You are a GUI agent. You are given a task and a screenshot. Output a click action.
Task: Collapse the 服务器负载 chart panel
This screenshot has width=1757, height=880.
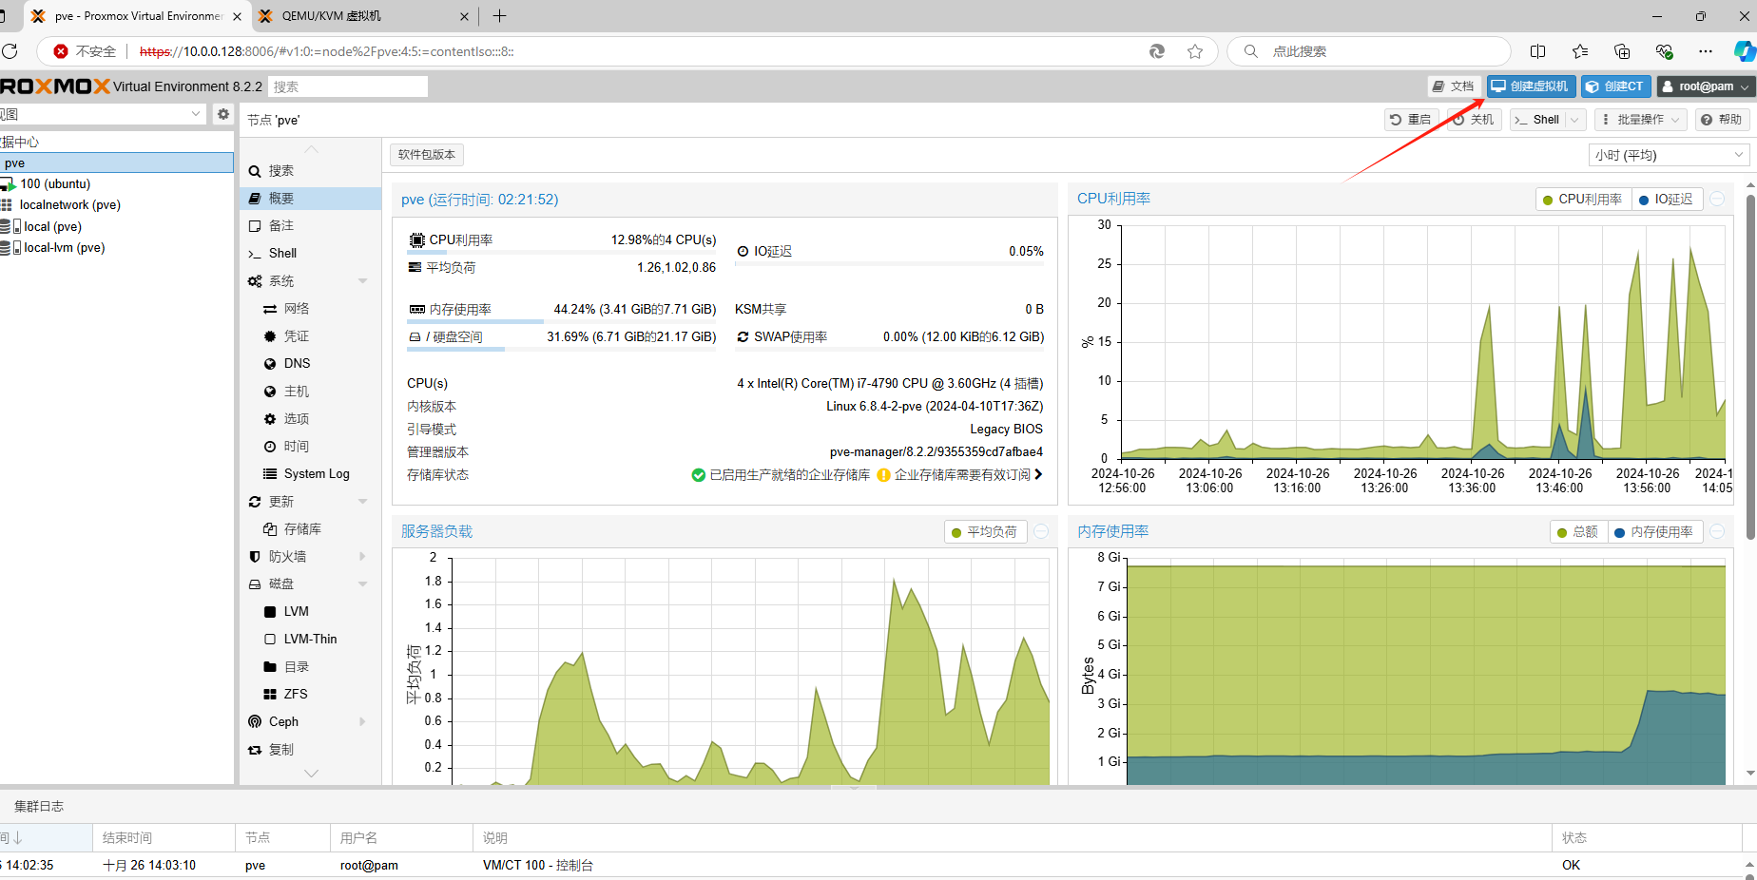pyautogui.click(x=1041, y=531)
